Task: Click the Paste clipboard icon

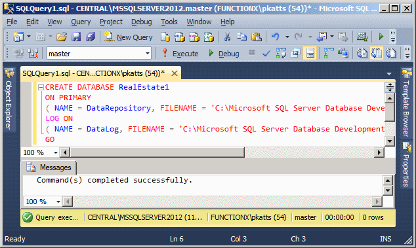Action: (x=257, y=37)
